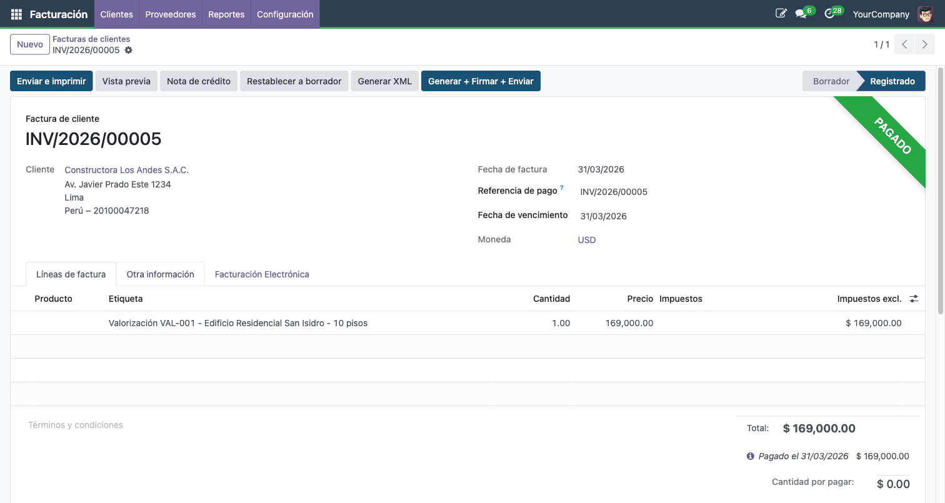Select the Registrado status stage
The height and width of the screenshot is (503, 945).
coord(892,81)
